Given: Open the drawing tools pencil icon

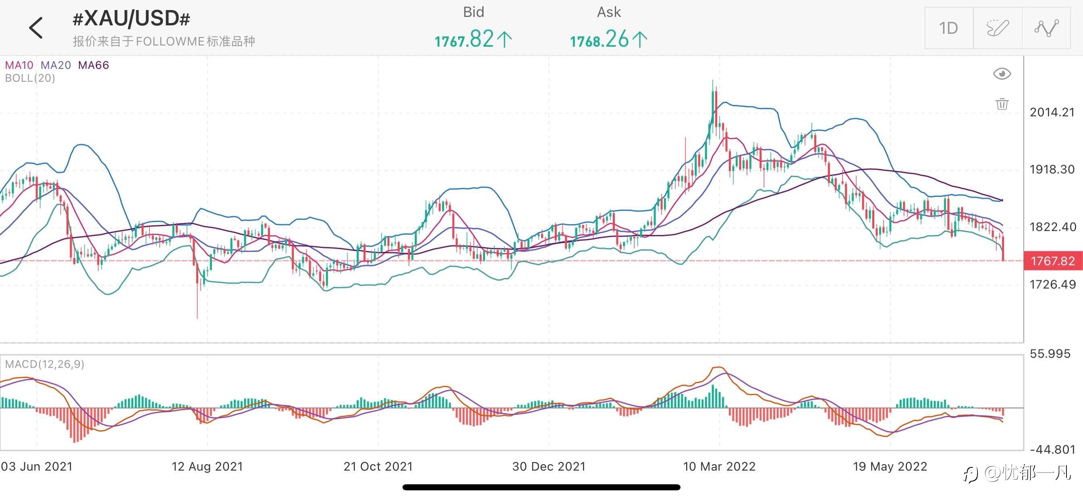Looking at the screenshot, I should [997, 28].
